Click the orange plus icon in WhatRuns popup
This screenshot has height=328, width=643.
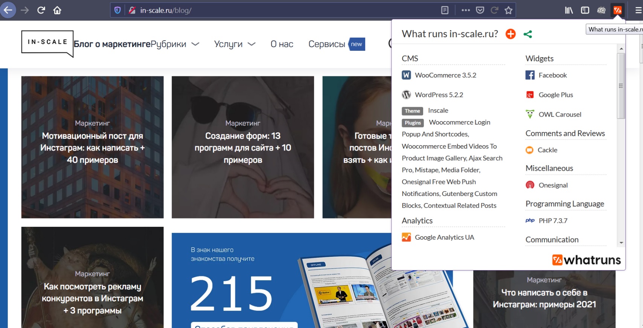[510, 34]
